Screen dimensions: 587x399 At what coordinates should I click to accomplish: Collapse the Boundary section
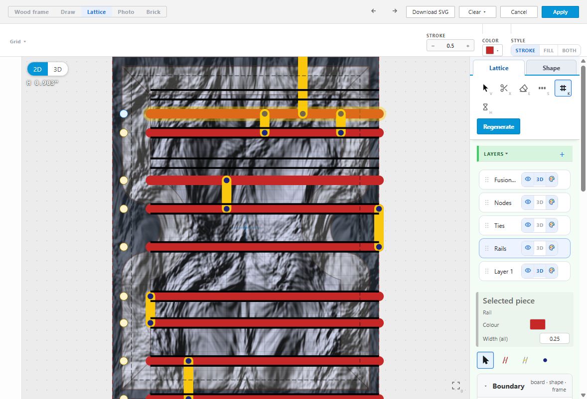485,386
